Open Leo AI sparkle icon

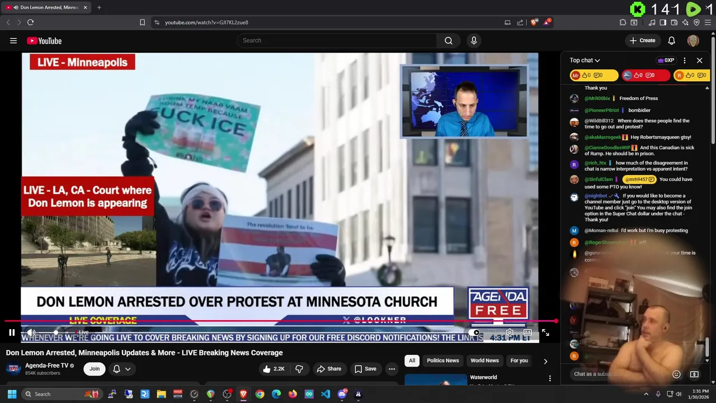[685, 22]
